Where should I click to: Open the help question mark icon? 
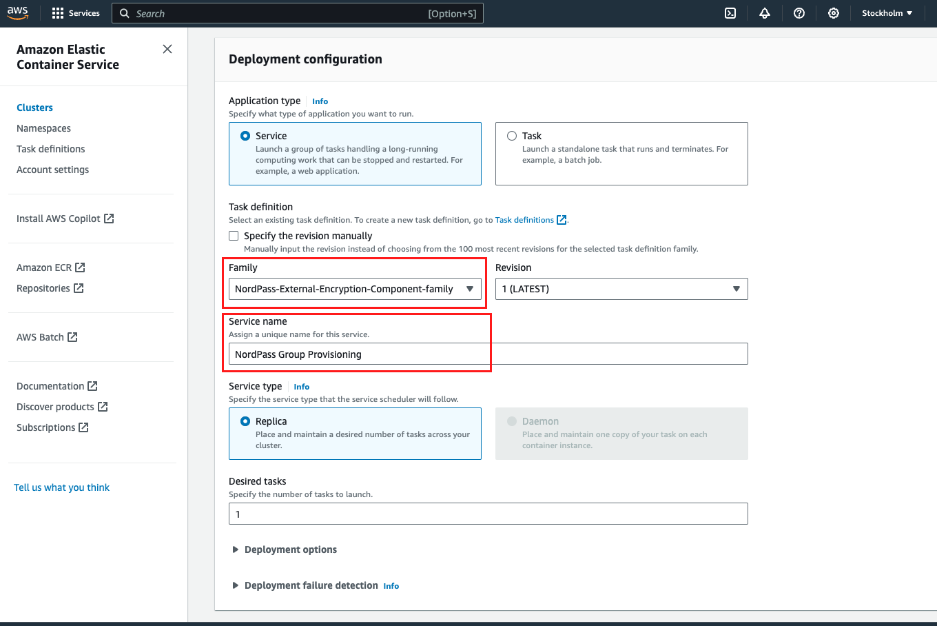(799, 13)
